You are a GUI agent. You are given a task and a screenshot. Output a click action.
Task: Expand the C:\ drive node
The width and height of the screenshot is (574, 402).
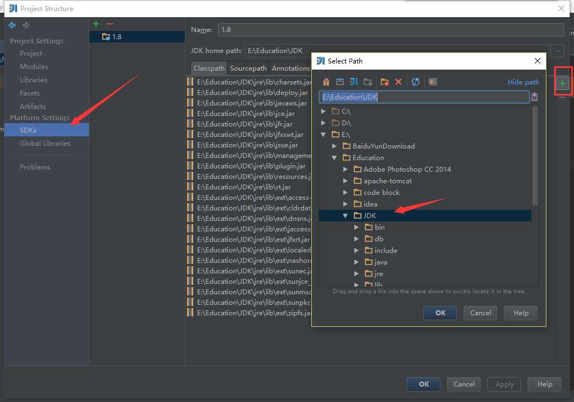tap(323, 111)
